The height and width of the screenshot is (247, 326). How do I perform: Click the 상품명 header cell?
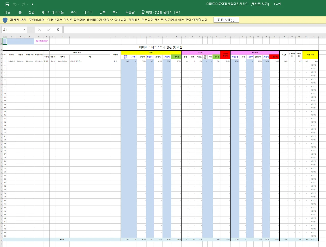[x=116, y=55]
